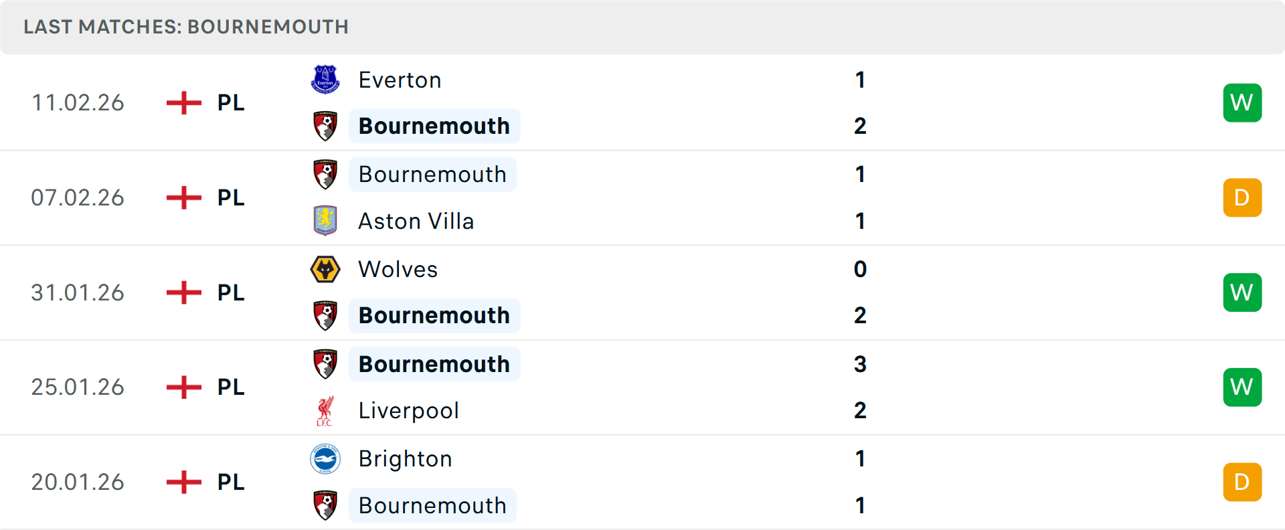Expand the 25.01.26 Liverpool match details

click(642, 387)
